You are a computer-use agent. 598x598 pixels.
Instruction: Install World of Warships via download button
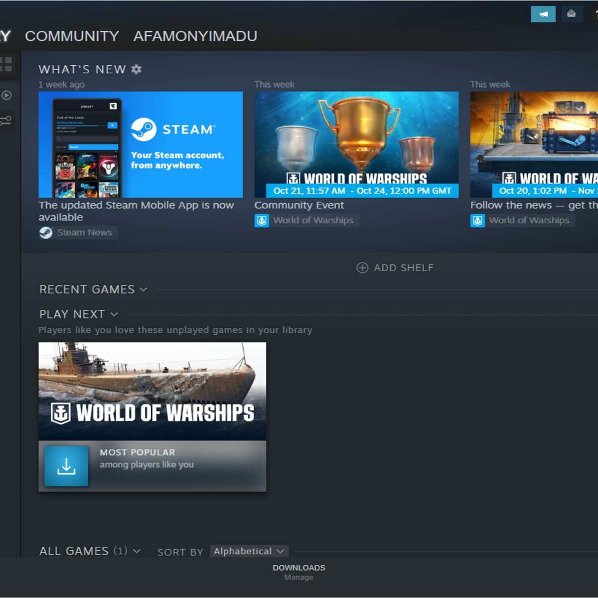(x=66, y=466)
